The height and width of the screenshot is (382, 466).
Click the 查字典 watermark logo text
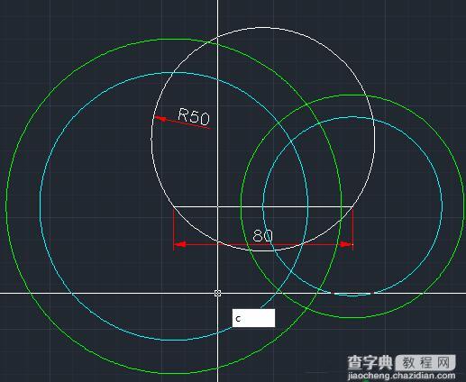point(370,363)
